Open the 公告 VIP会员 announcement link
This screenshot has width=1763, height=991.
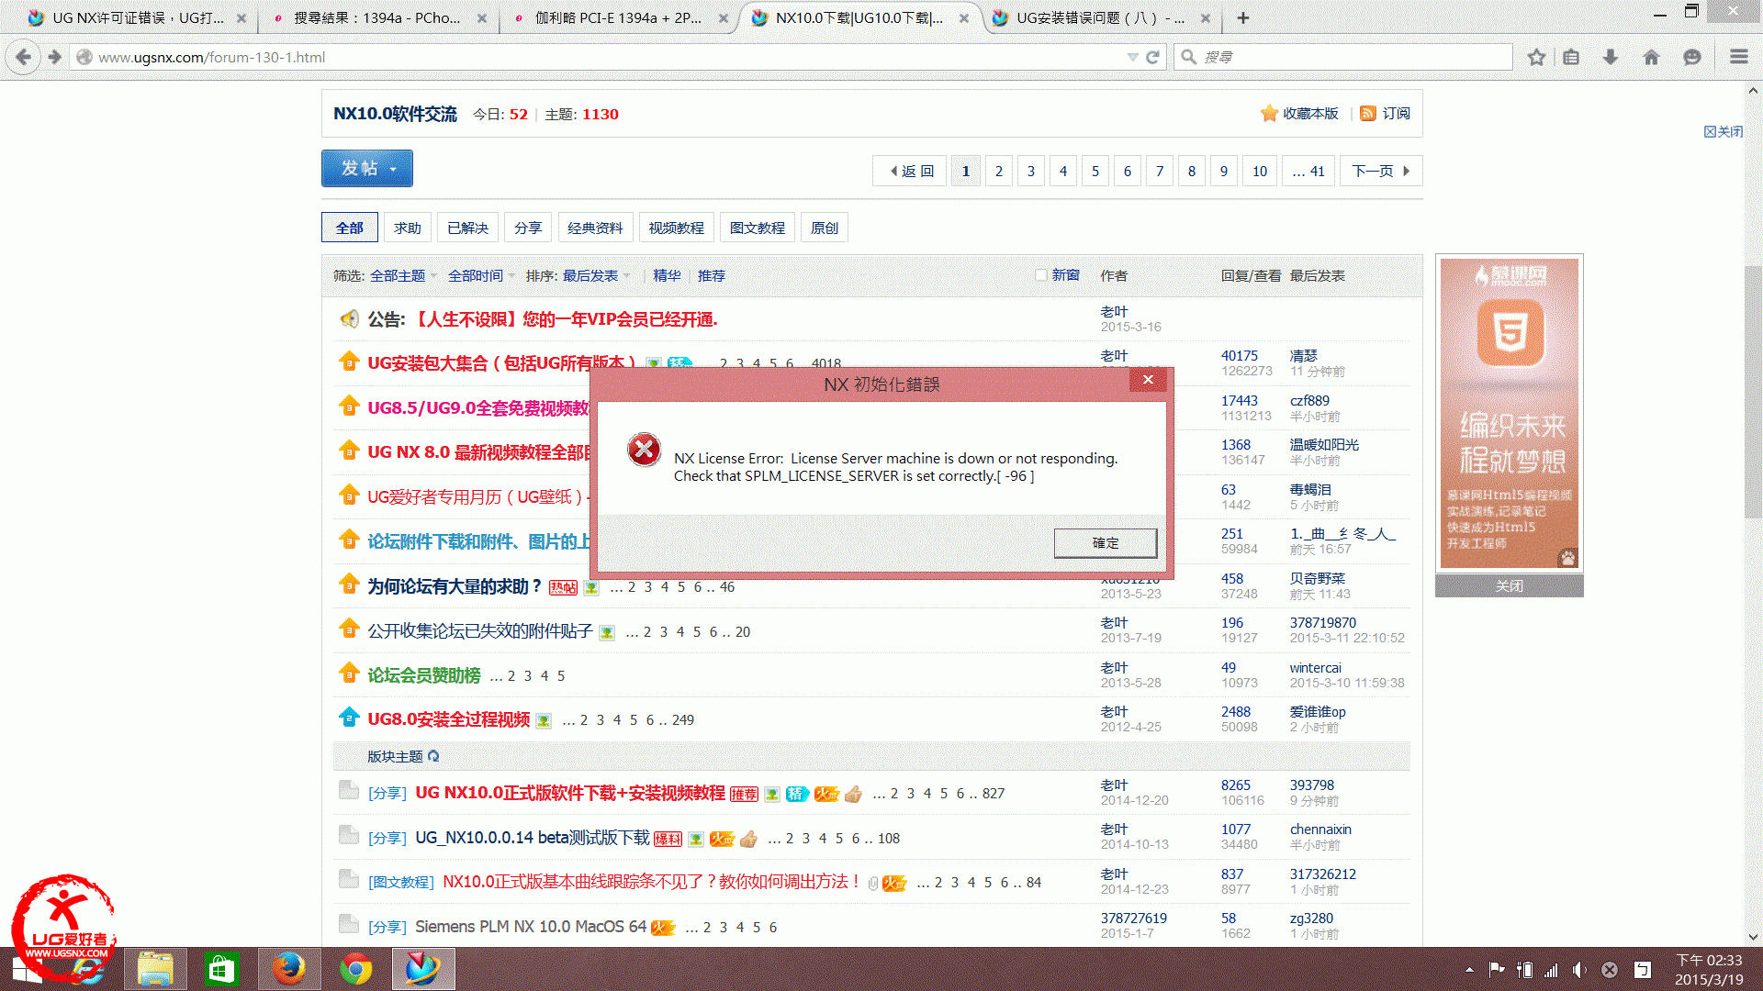click(x=566, y=319)
